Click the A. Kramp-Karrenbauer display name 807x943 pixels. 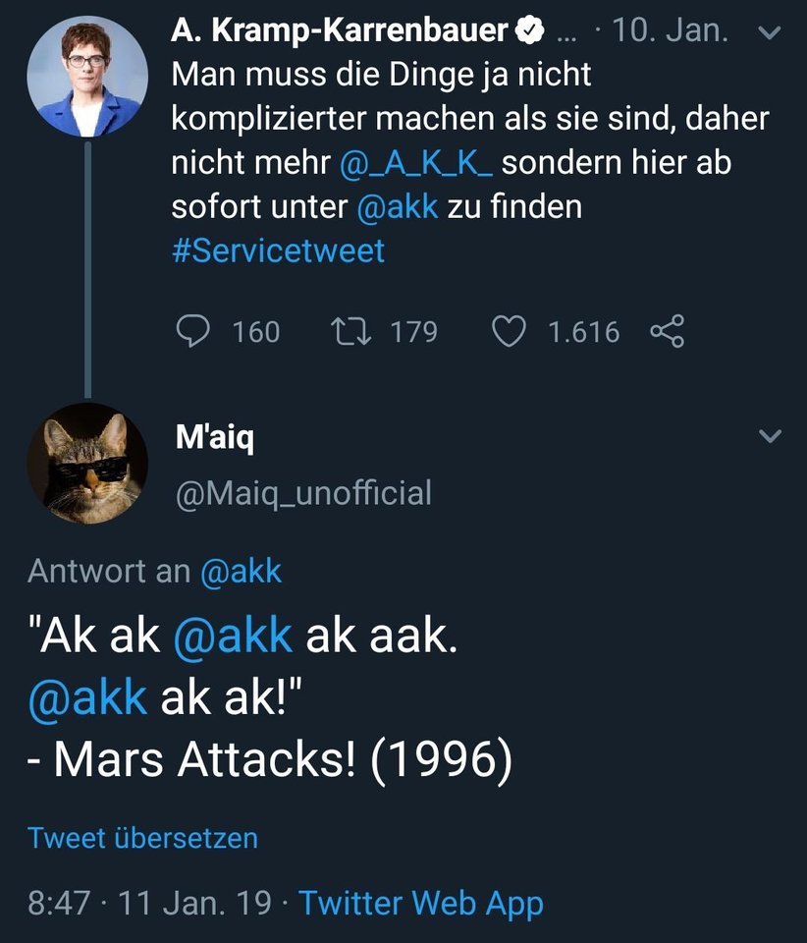click(x=341, y=31)
